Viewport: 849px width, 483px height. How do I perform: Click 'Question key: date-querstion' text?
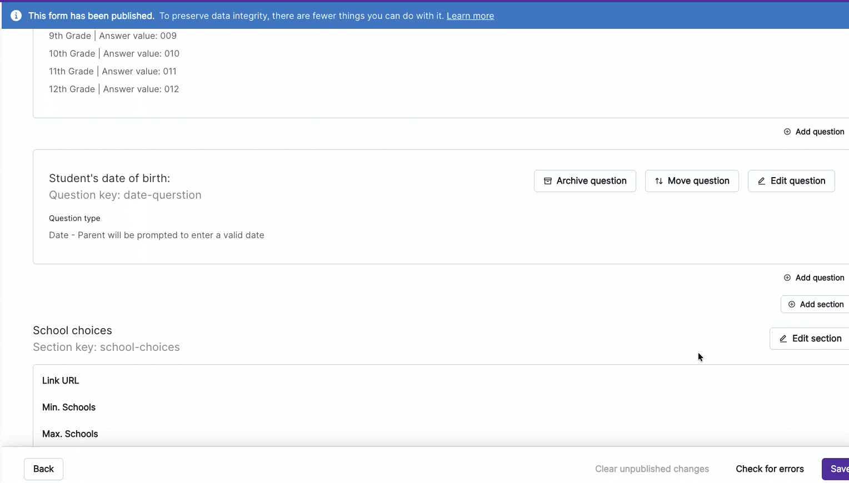coord(125,195)
